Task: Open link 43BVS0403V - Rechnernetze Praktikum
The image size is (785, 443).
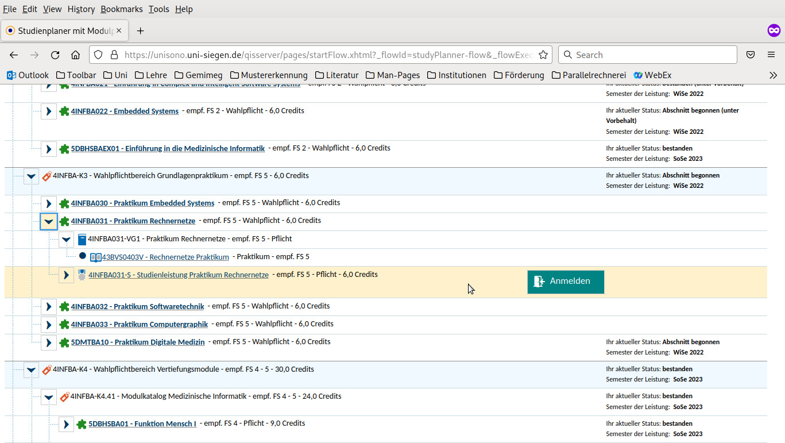Action: pyautogui.click(x=165, y=257)
